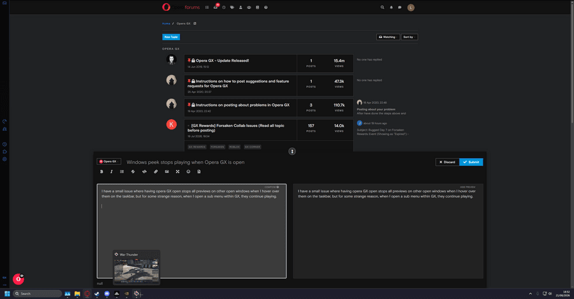Click the War Thunder taskbar icon

pyautogui.click(x=136, y=293)
